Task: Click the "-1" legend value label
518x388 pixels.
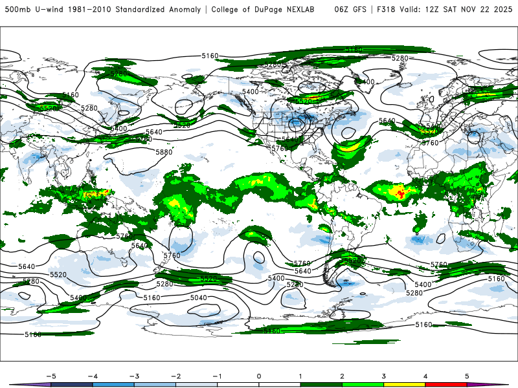Action: point(217,376)
